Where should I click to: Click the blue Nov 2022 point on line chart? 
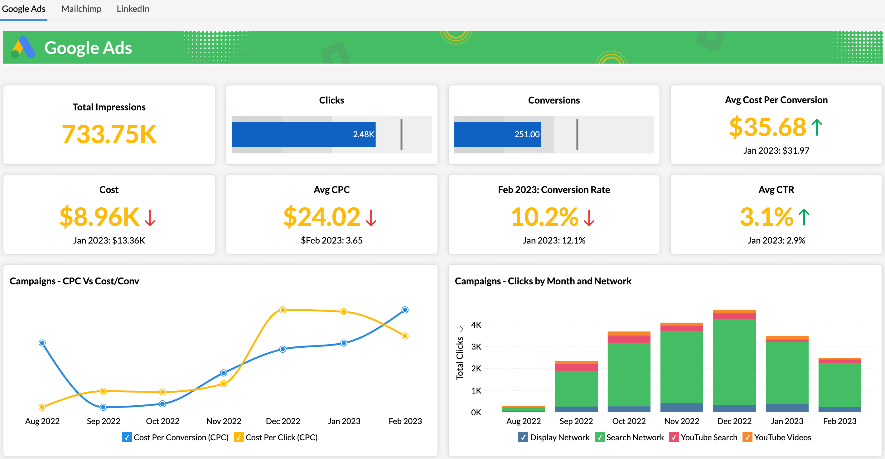[x=223, y=373]
